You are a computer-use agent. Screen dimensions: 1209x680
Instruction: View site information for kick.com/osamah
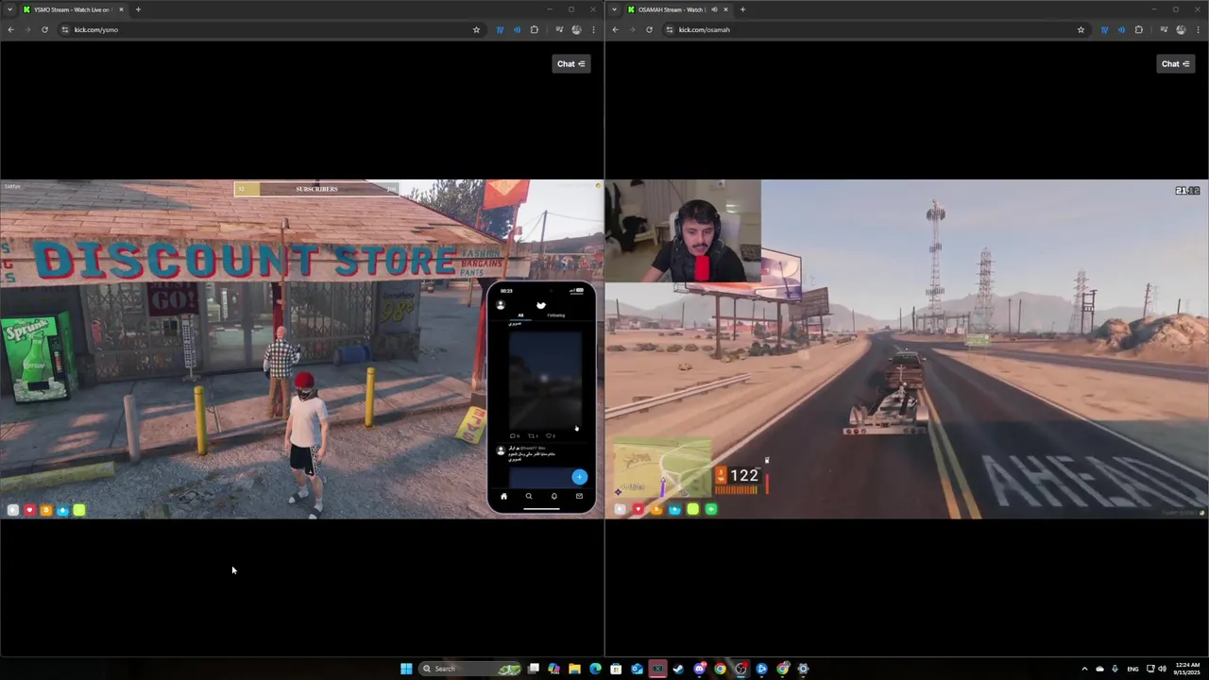669,29
